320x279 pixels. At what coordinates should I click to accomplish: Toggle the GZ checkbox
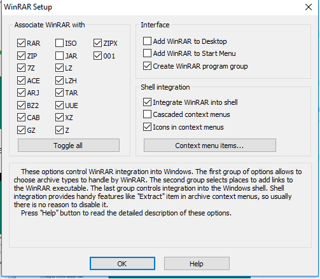(x=21, y=130)
